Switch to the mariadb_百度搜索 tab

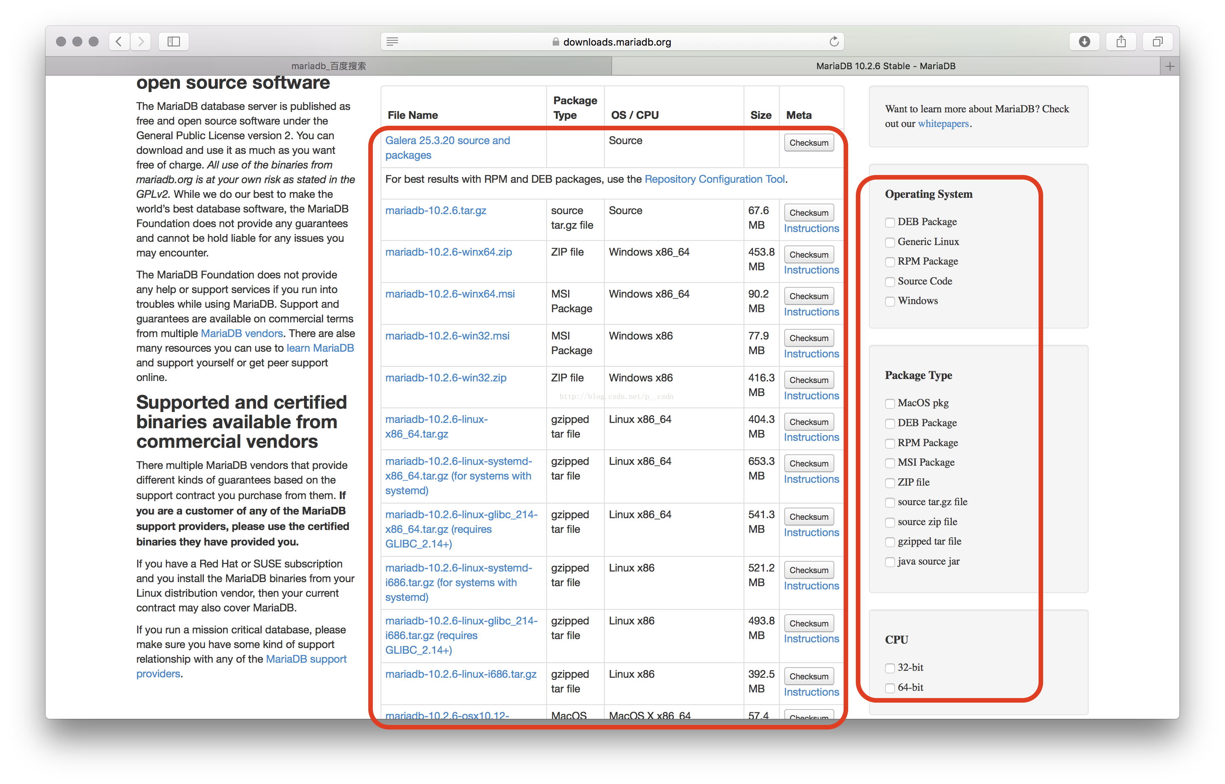point(328,66)
